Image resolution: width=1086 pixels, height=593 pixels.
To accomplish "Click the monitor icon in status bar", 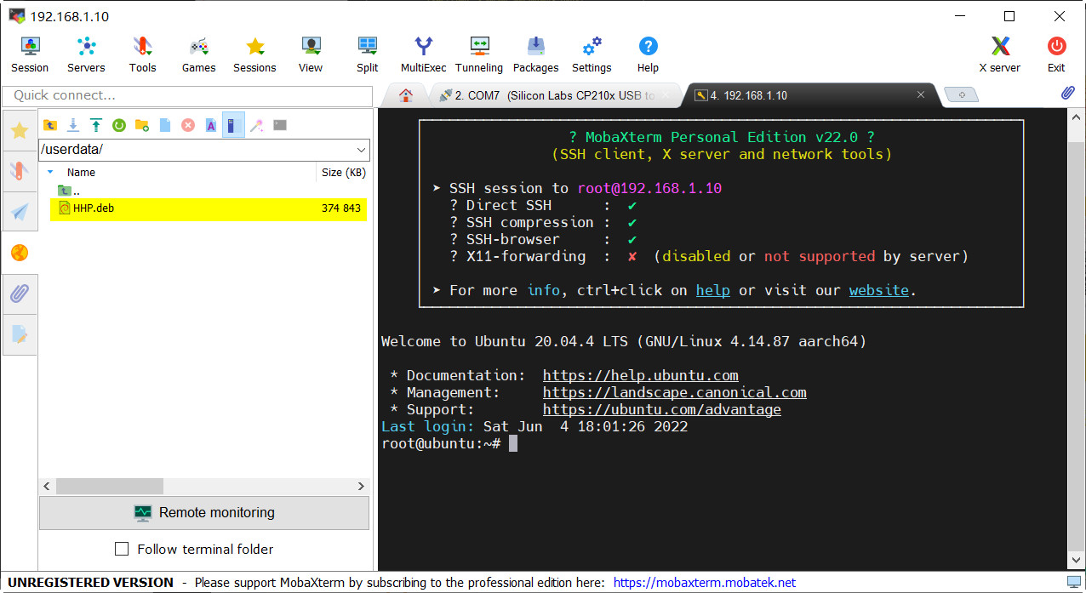I will (1073, 582).
